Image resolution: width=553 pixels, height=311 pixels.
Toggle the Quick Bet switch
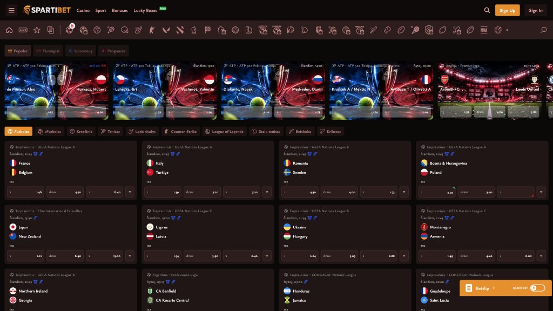click(537, 288)
